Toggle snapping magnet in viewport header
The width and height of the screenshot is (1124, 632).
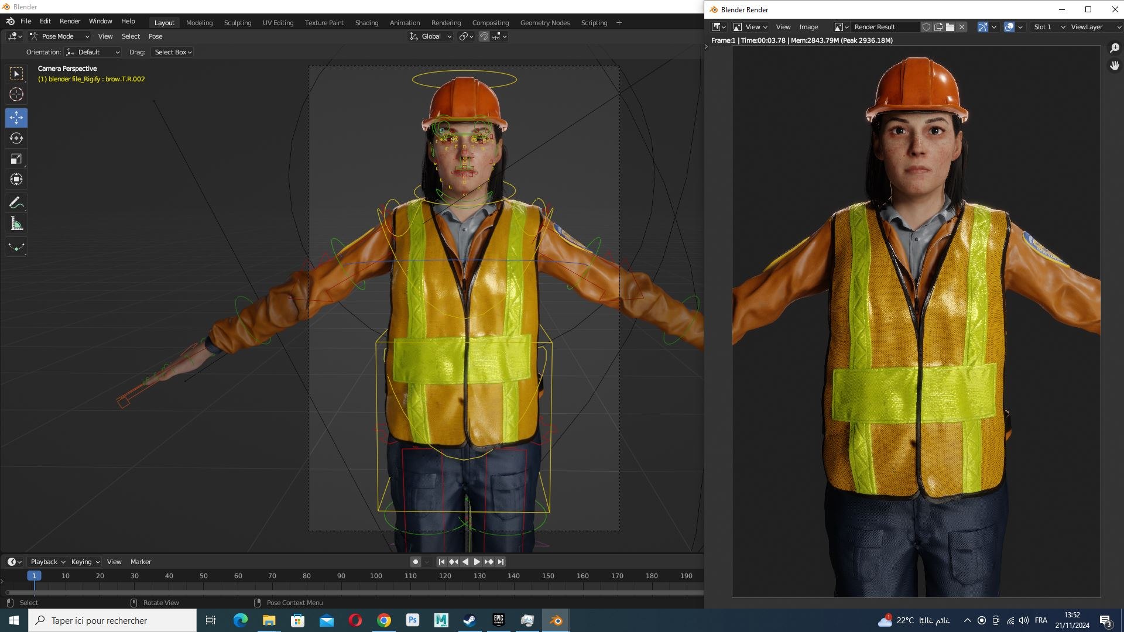(484, 36)
